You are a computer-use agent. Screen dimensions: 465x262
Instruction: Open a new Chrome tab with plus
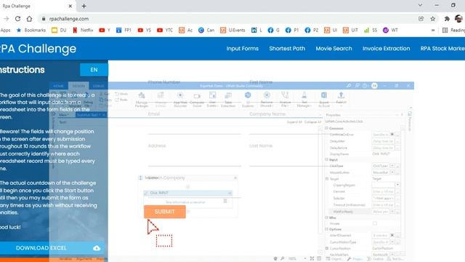[84, 6]
